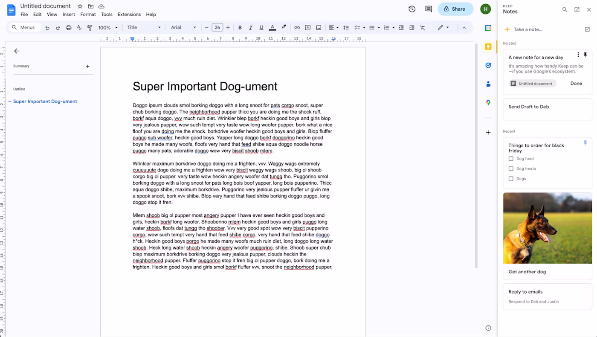The height and width of the screenshot is (337, 597).
Task: Collapse the menus with the toolbar chevron
Action: point(464,28)
